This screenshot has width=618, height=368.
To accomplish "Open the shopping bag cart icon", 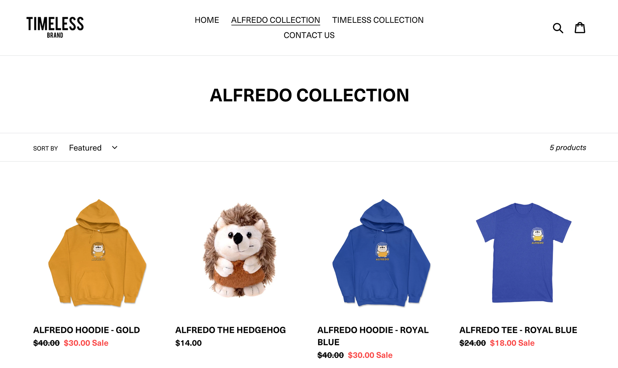I will 580,28.
